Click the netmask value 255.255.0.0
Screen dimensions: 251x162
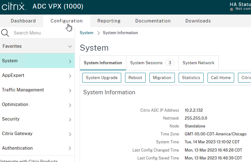click(196, 118)
